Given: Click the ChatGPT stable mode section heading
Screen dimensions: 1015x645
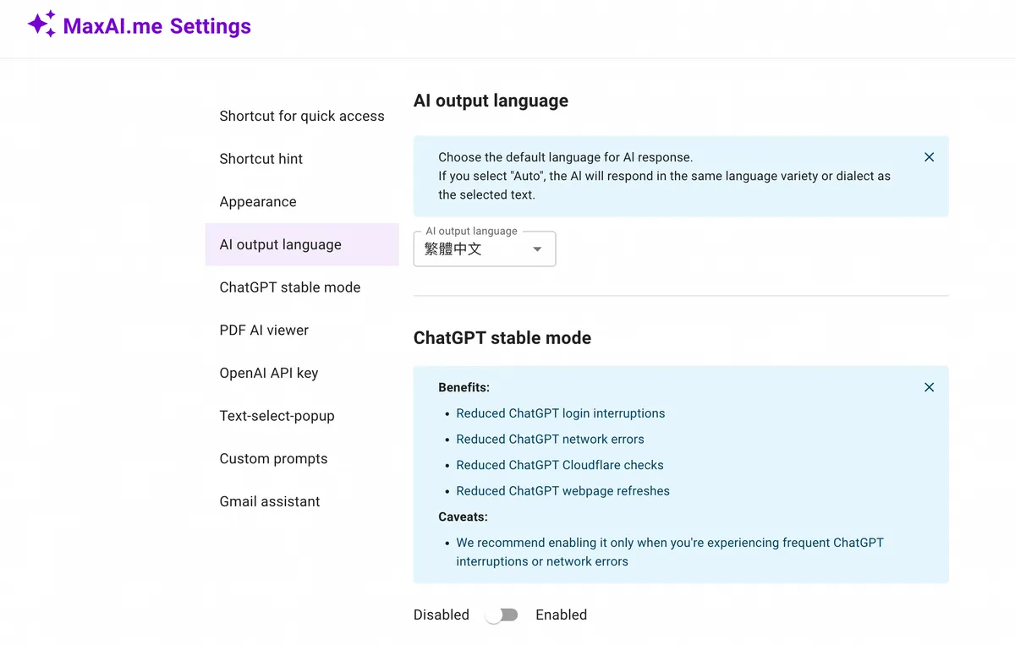Looking at the screenshot, I should pos(502,338).
